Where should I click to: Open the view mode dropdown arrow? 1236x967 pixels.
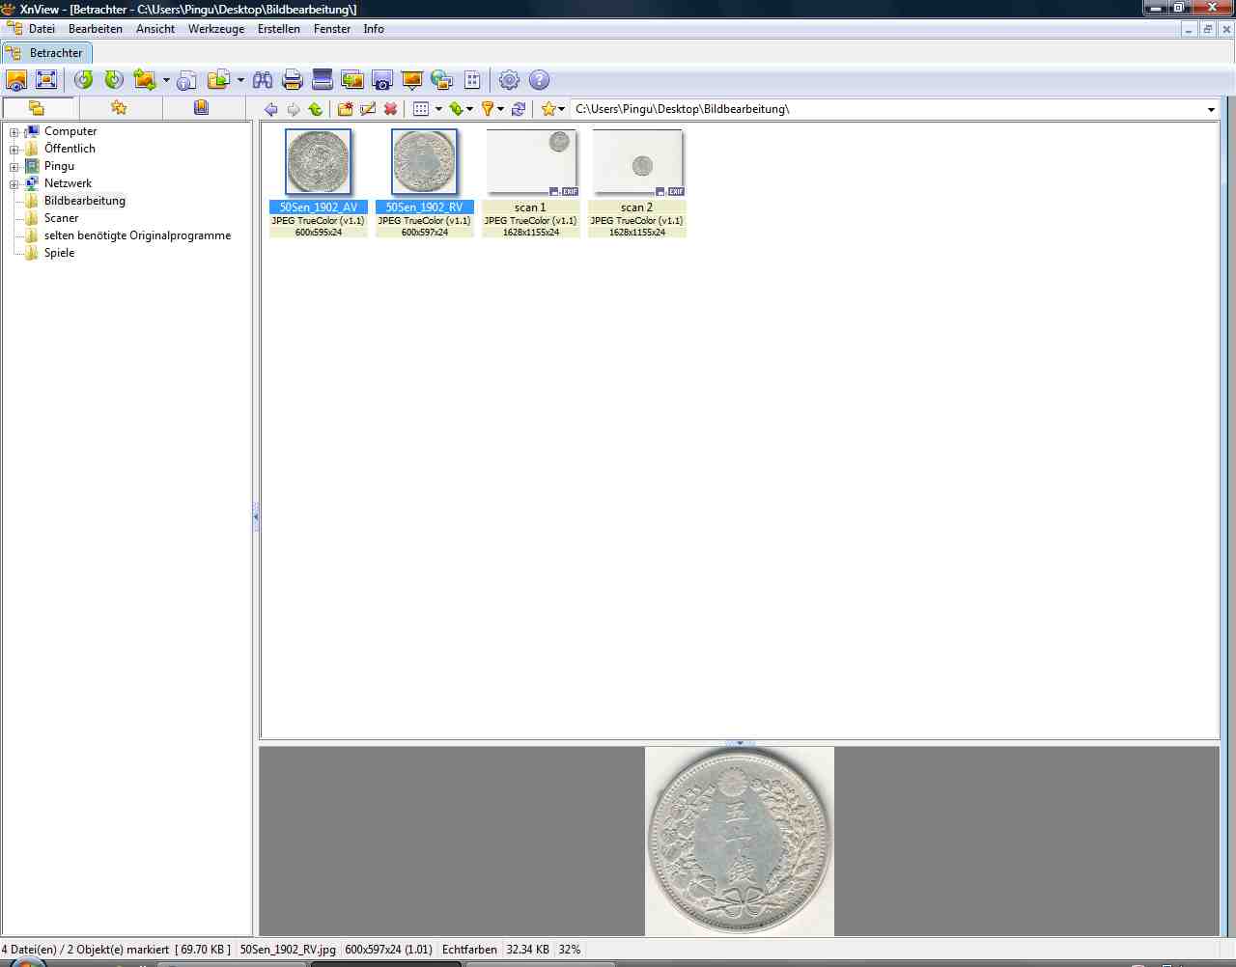point(438,109)
